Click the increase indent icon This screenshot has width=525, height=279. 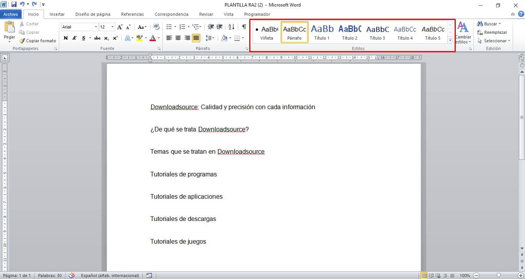[219, 27]
